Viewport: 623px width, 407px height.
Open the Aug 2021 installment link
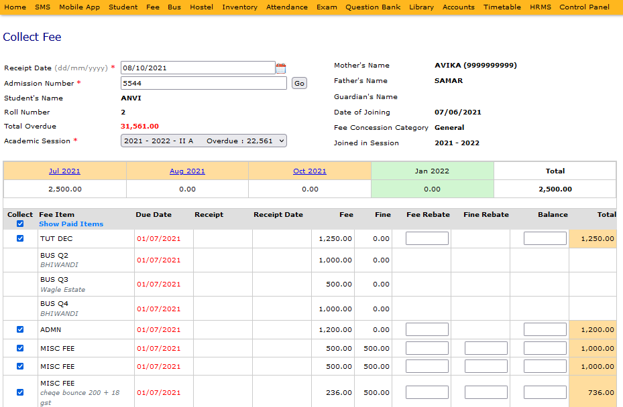pos(187,171)
